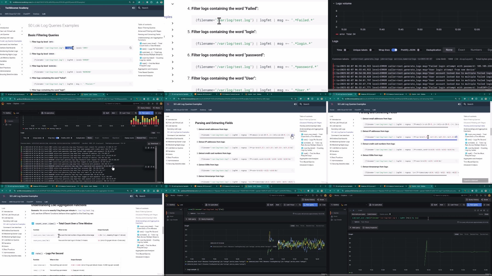Click Split button in log-lines Grafana frame
Screen dimensions: 492x276
[x=106, y=113]
